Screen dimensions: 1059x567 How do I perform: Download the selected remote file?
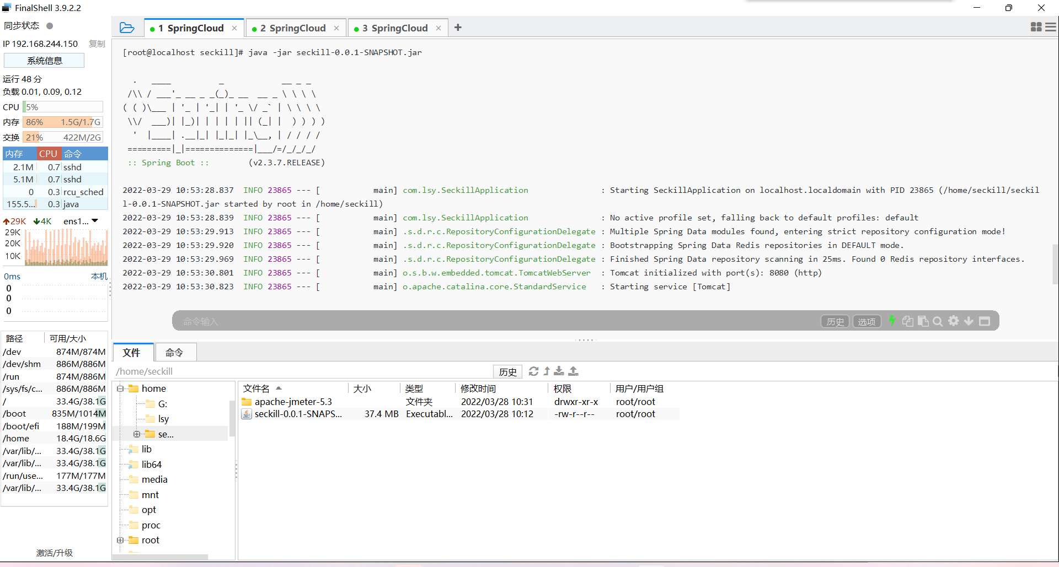(559, 371)
